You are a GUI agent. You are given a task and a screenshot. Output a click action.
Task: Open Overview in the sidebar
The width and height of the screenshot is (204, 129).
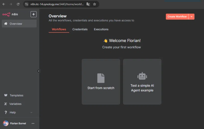pyautogui.click(x=19, y=24)
